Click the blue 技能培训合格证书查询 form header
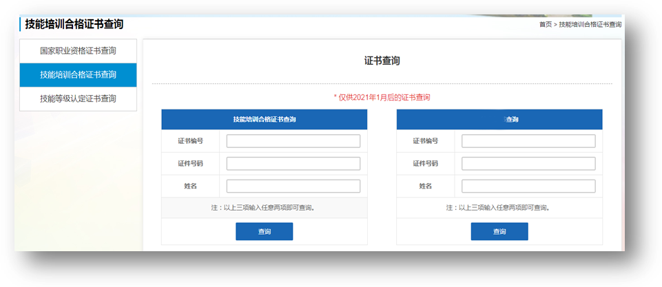 (265, 120)
